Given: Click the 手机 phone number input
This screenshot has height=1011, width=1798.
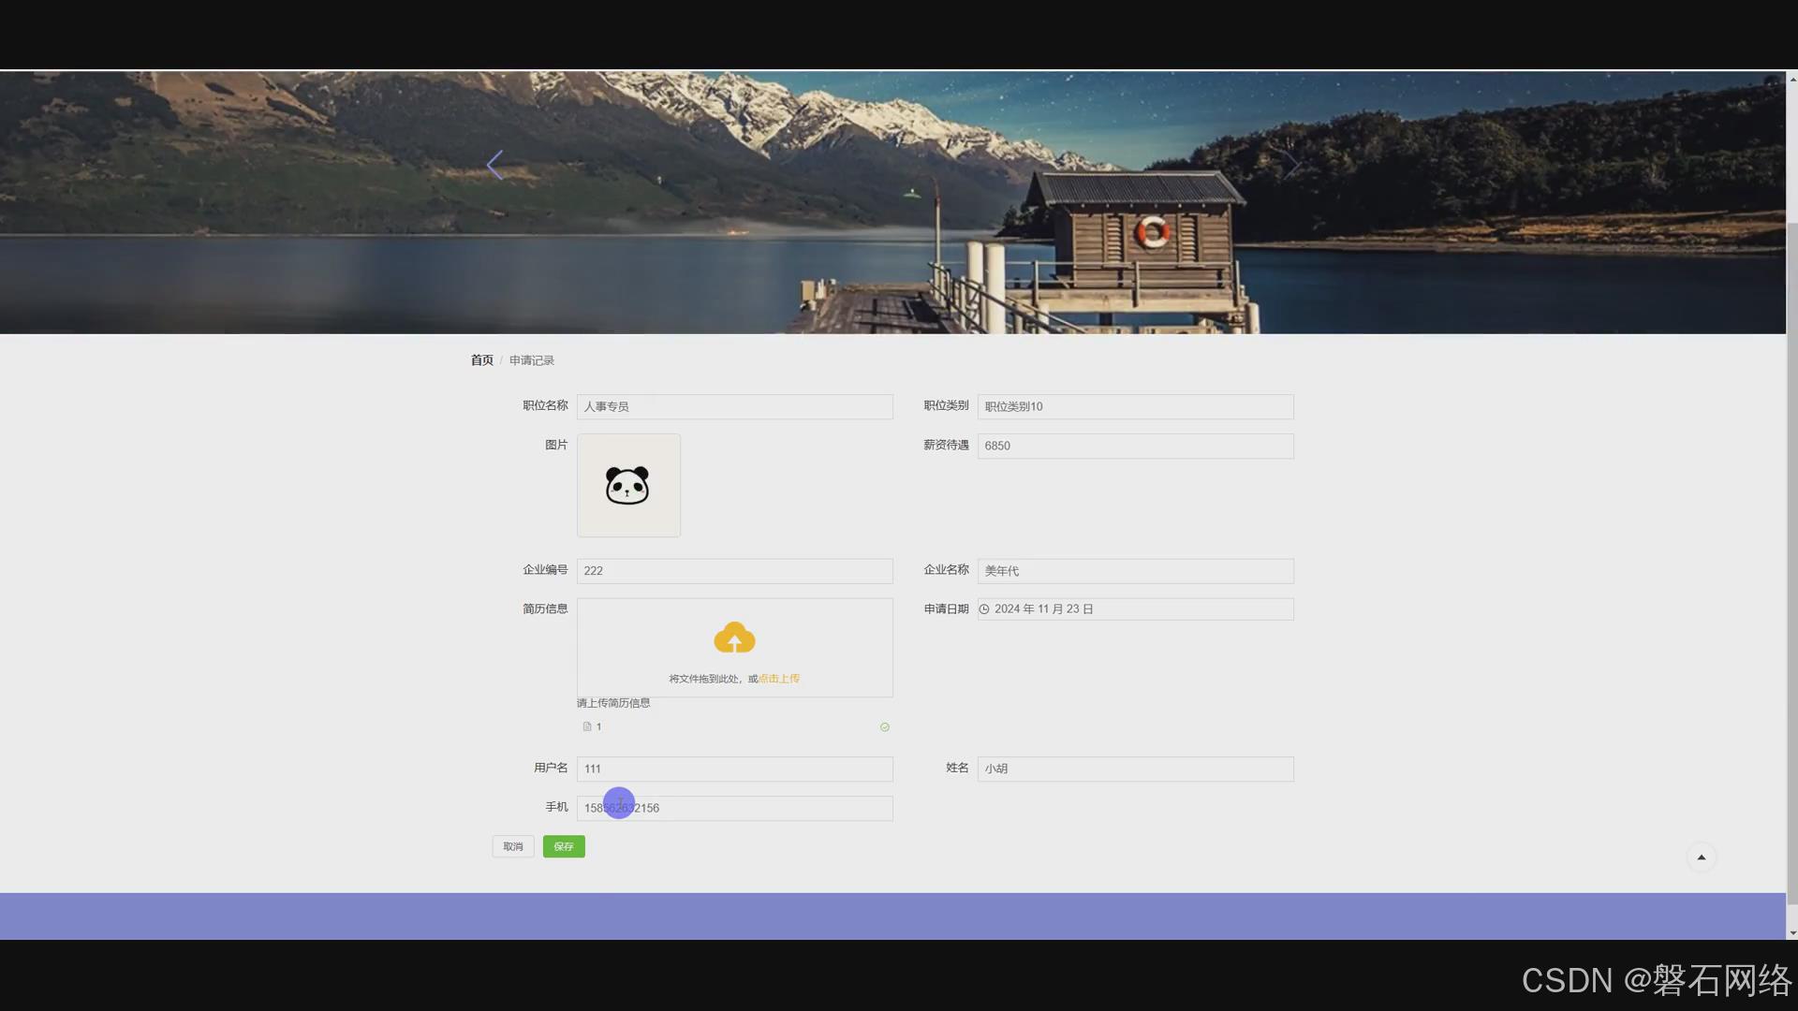Looking at the screenshot, I should coord(734,808).
